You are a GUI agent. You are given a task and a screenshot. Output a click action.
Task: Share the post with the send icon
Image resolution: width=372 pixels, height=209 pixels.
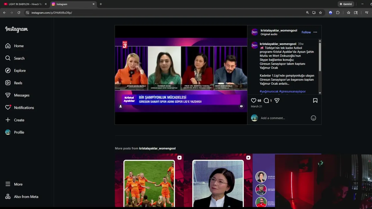click(277, 100)
